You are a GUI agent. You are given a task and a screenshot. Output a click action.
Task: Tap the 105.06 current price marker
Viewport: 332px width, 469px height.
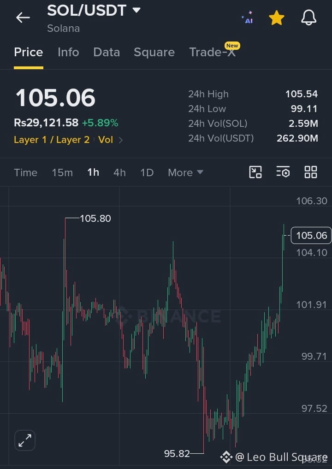tap(311, 235)
